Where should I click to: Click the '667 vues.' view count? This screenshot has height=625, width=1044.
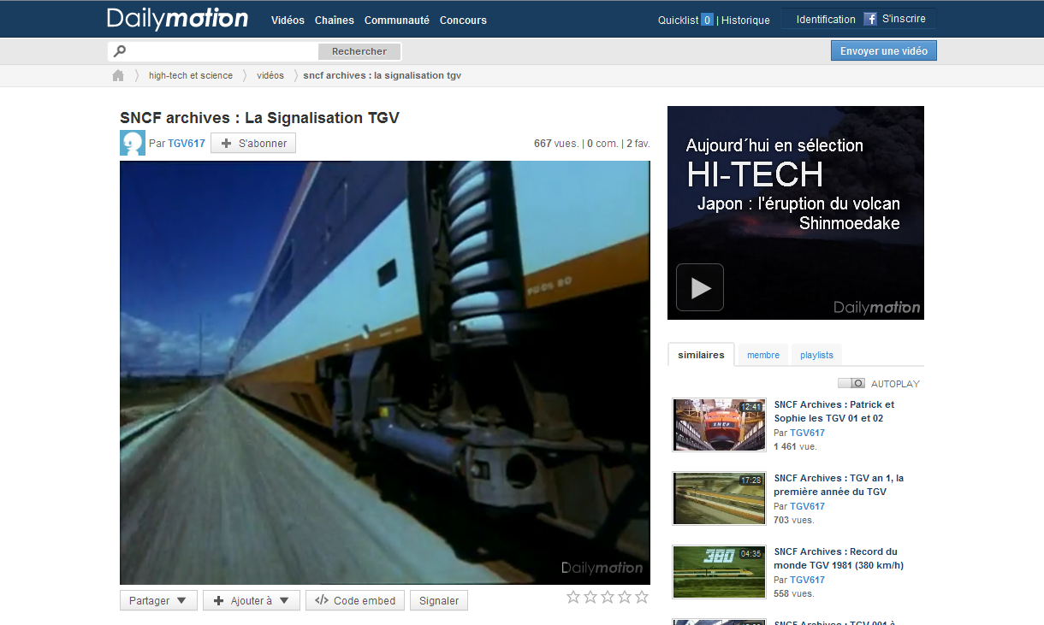point(556,143)
